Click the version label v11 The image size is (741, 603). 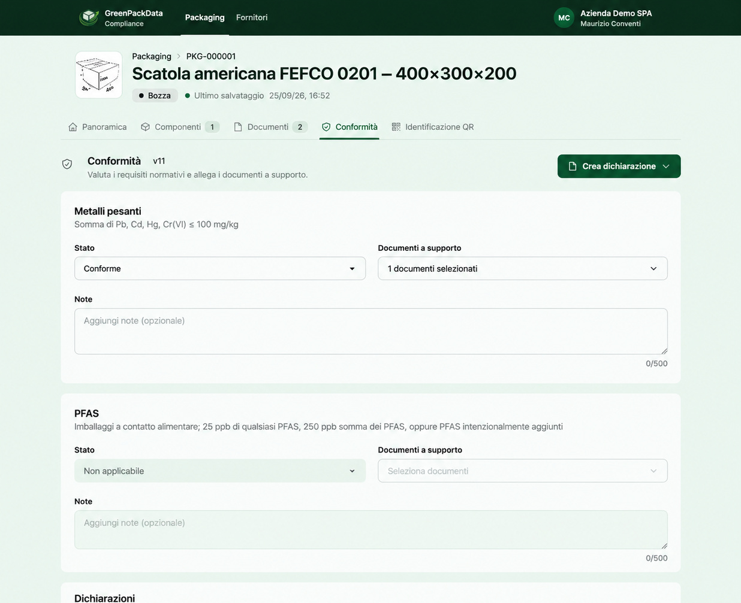pos(159,161)
